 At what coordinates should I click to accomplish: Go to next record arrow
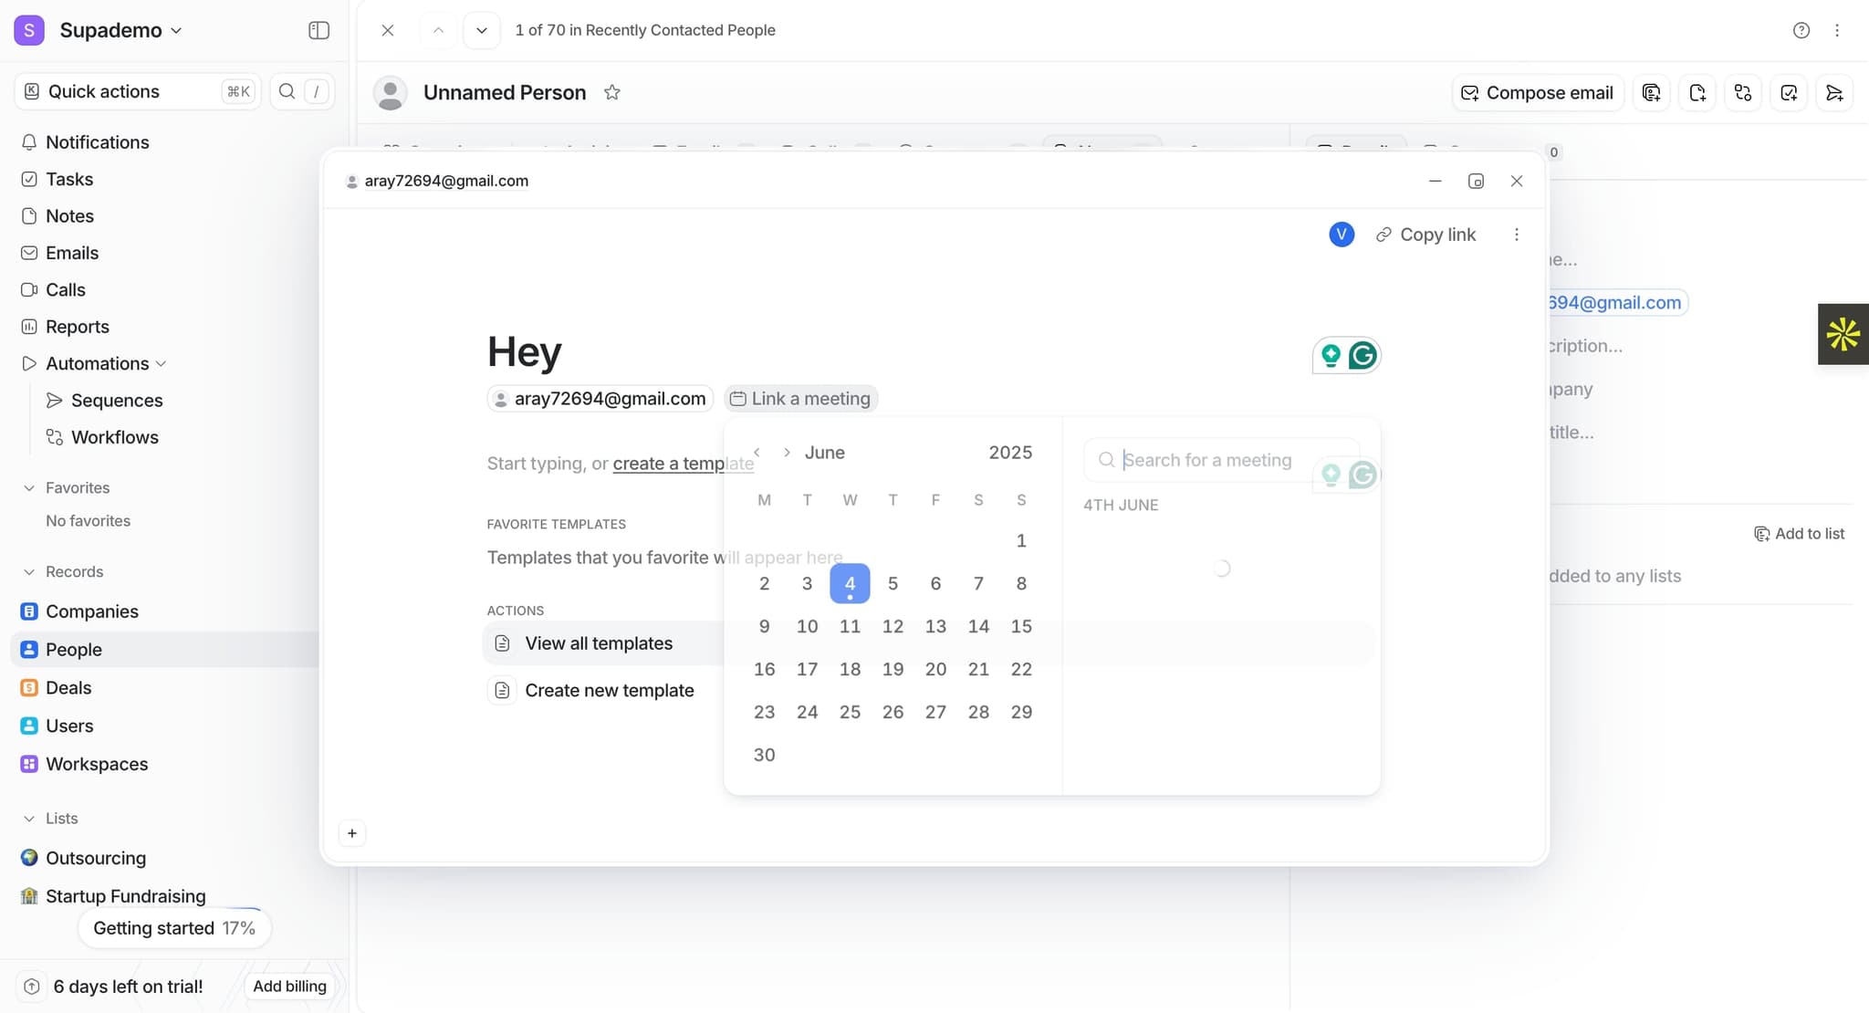tap(482, 30)
